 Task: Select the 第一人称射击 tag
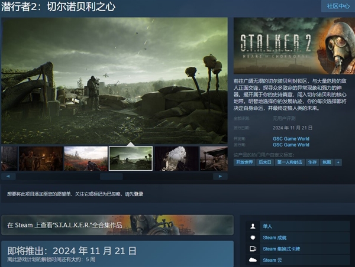point(289,162)
